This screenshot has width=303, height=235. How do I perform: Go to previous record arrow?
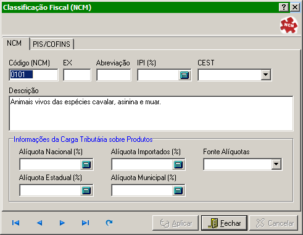tap(39, 223)
